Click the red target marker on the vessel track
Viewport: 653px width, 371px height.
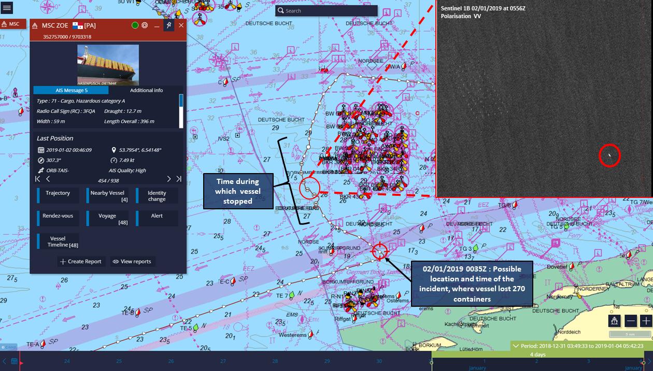point(380,251)
